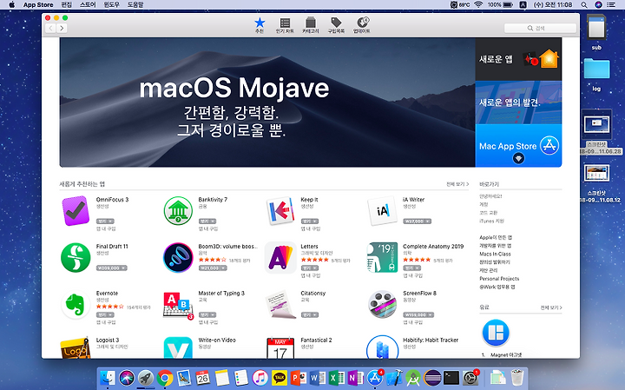This screenshot has width=625, height=390.
Task: Open the iA Writer price button dropdown
Action: (417, 221)
